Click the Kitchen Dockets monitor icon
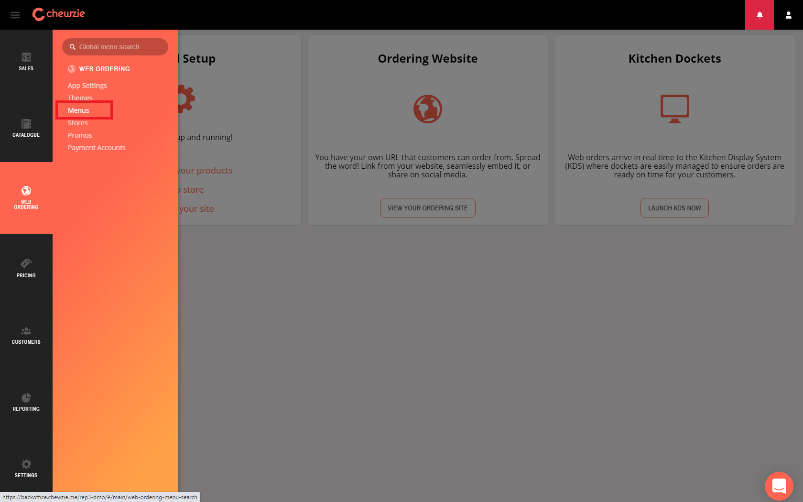Screen dimensions: 803x502 tap(675, 109)
